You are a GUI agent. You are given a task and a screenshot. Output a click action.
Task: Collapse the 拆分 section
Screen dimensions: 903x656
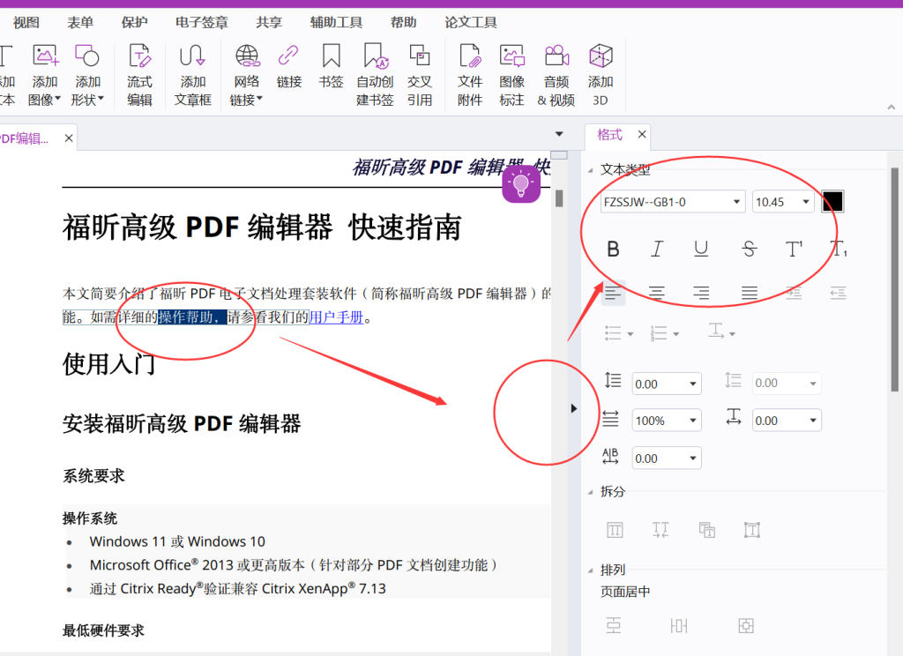coord(590,492)
